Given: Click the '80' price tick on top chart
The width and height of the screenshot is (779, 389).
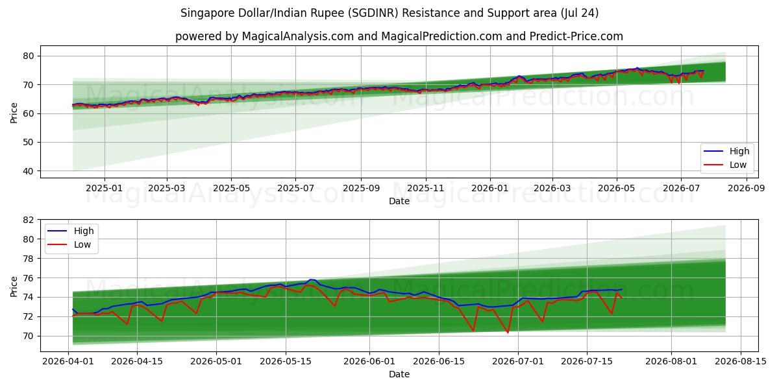Looking at the screenshot, I should 29,56.
